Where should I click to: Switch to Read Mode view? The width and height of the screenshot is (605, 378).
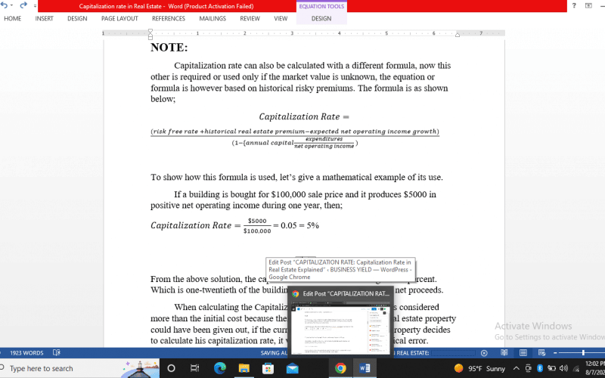pos(505,353)
